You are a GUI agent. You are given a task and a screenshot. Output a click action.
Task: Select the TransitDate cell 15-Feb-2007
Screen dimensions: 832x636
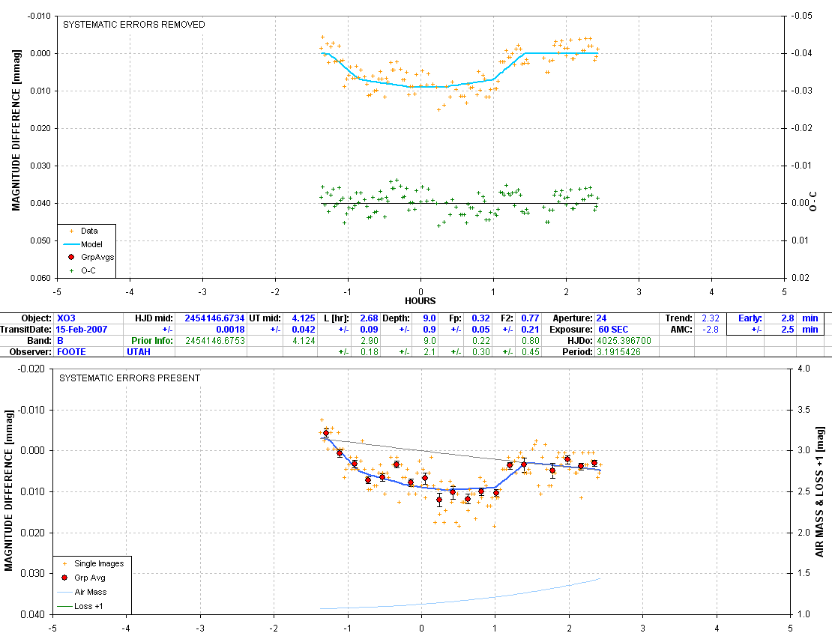coord(82,330)
